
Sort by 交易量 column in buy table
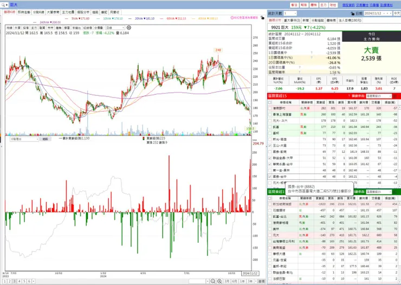(376, 102)
